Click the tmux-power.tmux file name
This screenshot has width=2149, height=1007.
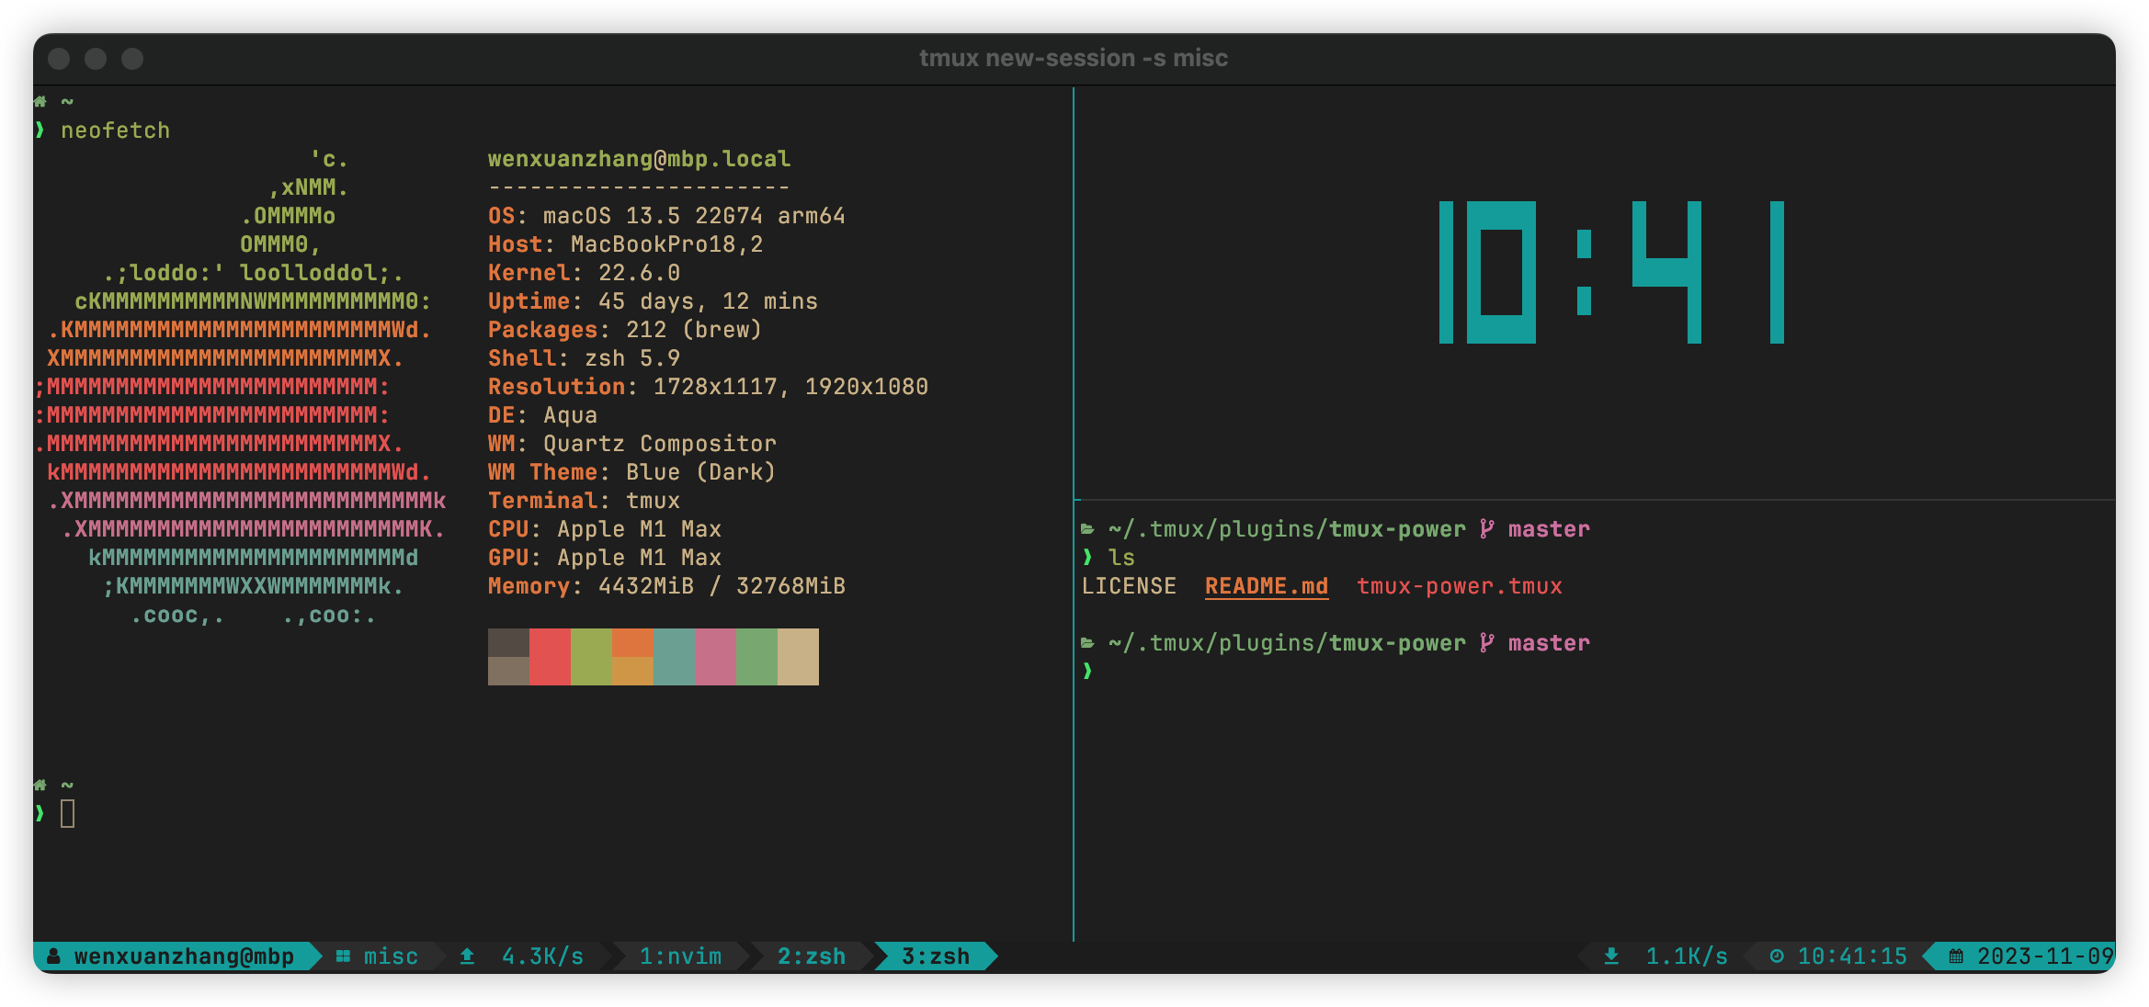click(1460, 585)
